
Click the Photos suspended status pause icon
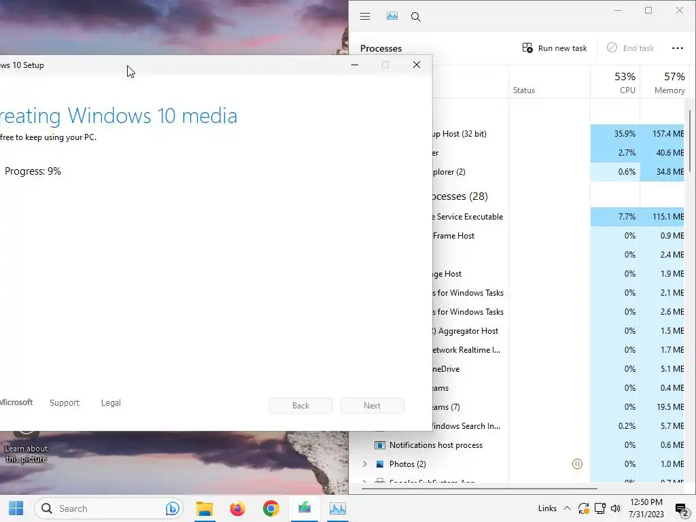[x=577, y=464]
